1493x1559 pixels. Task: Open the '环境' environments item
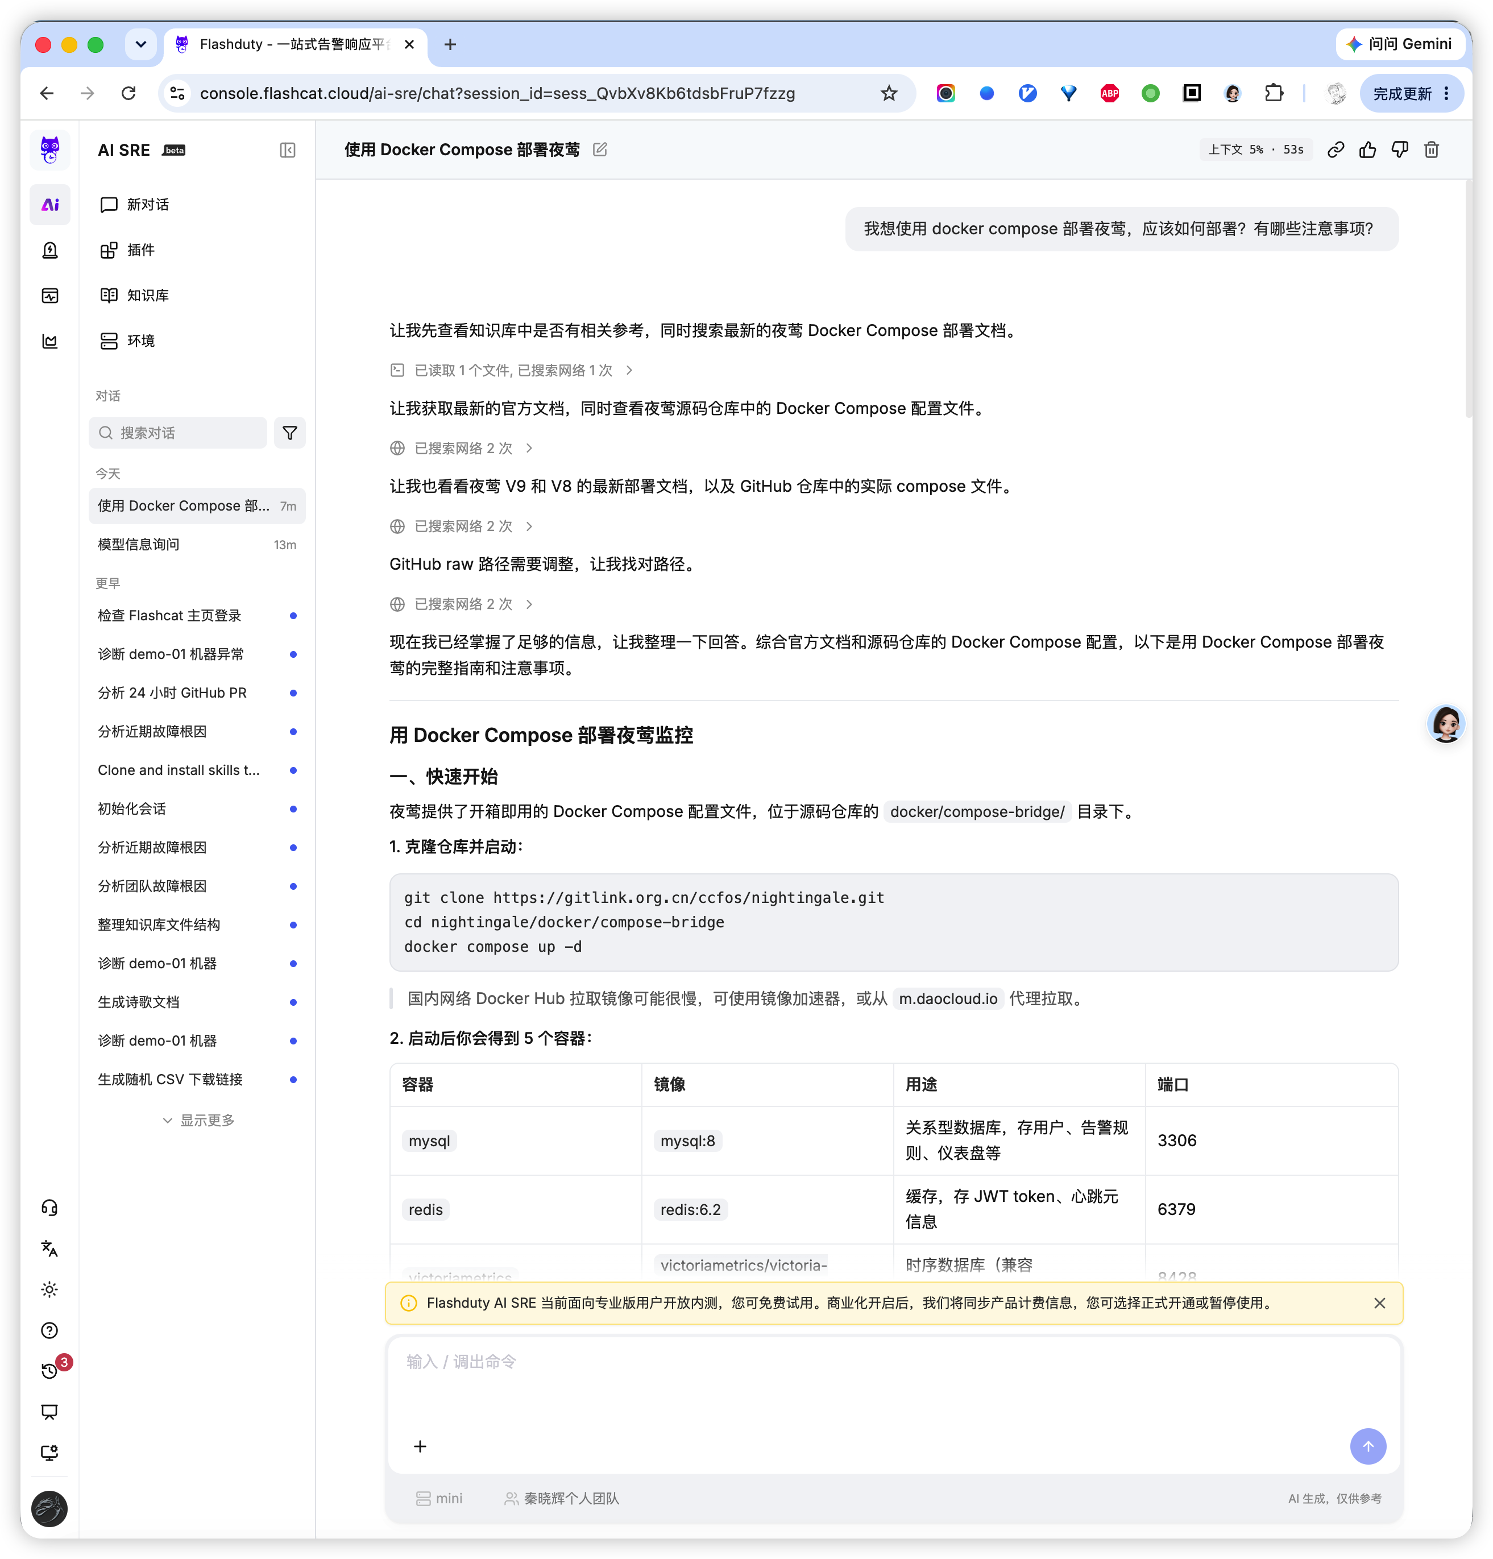point(197,341)
